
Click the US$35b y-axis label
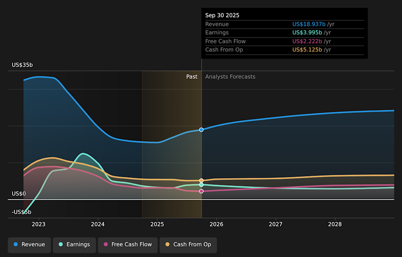[22, 65]
